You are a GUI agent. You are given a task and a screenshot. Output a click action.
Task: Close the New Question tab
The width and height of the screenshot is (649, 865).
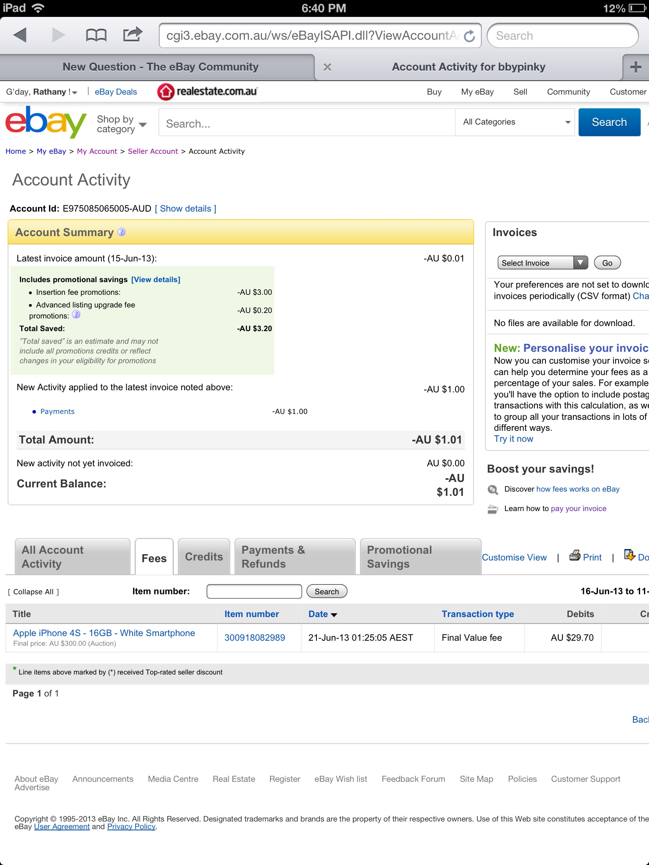pos(327,67)
